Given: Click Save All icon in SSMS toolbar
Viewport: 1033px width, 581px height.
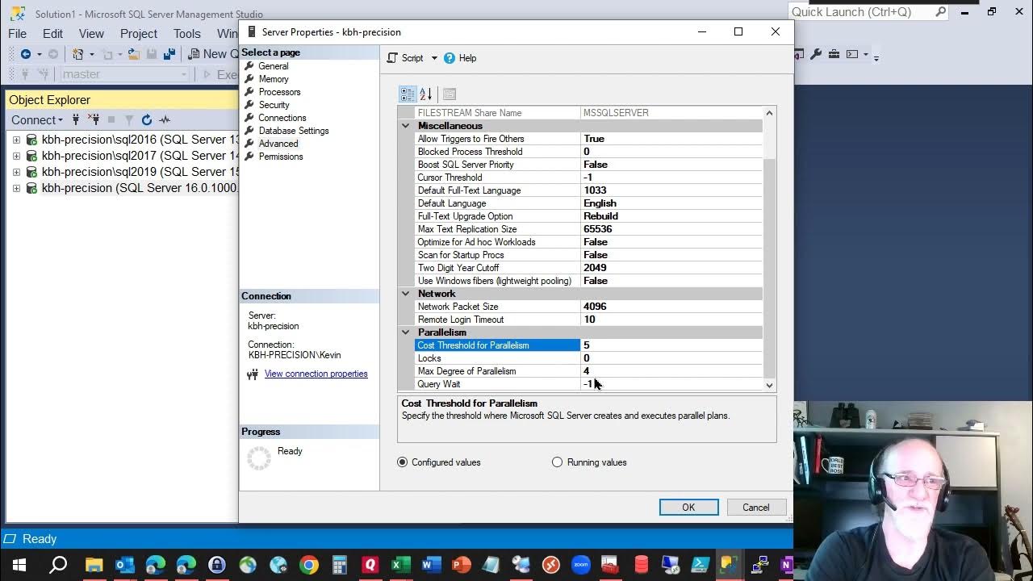Looking at the screenshot, I should (169, 54).
